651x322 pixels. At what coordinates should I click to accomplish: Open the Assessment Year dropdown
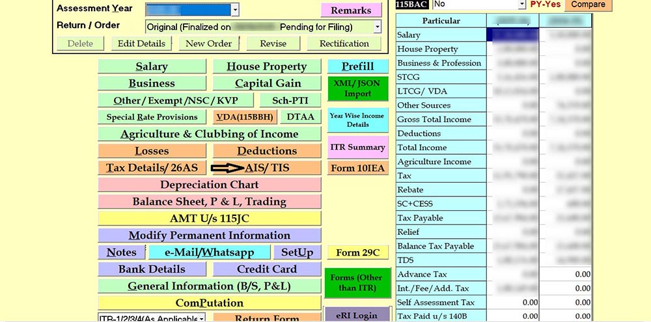tap(235, 10)
